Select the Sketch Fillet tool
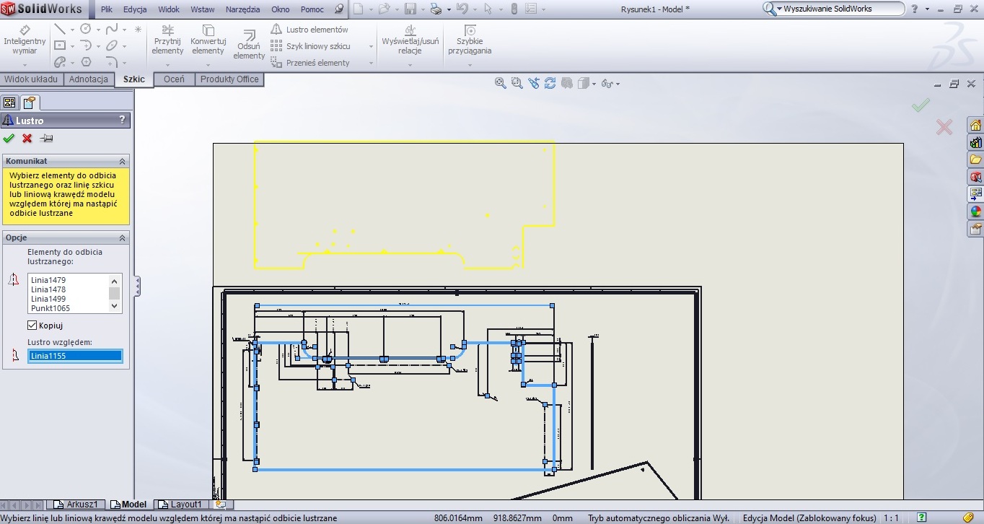984x524 pixels. tap(112, 62)
